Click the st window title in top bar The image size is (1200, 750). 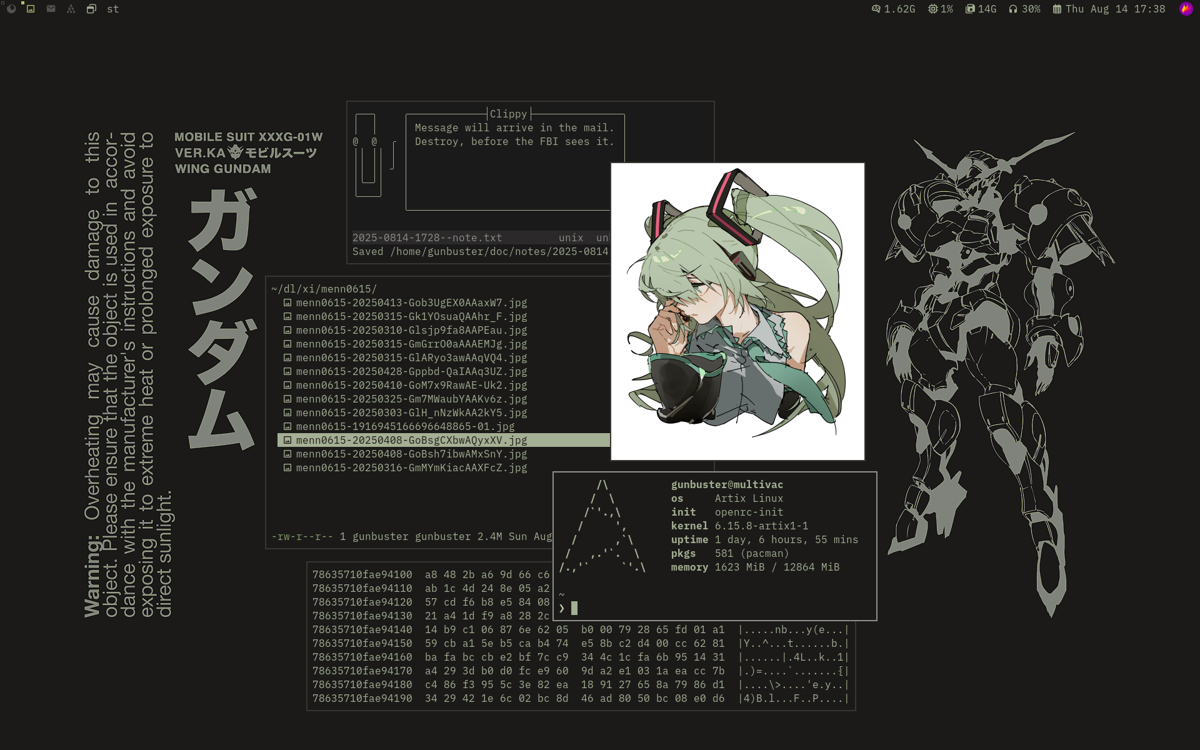112,9
